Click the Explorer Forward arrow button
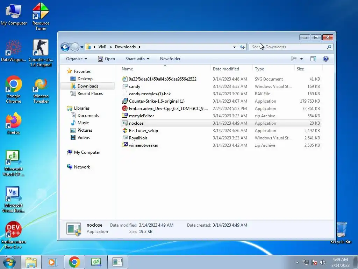This screenshot has width=358, height=269. click(x=75, y=47)
